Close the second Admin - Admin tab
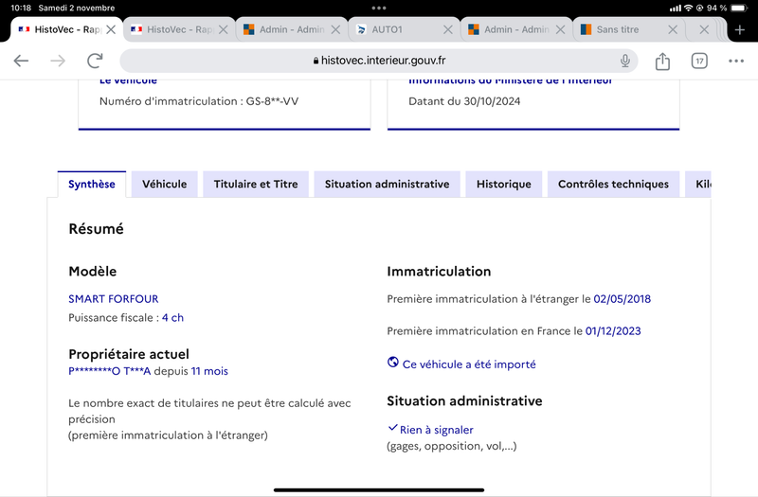This screenshot has height=497, width=758. (x=560, y=30)
